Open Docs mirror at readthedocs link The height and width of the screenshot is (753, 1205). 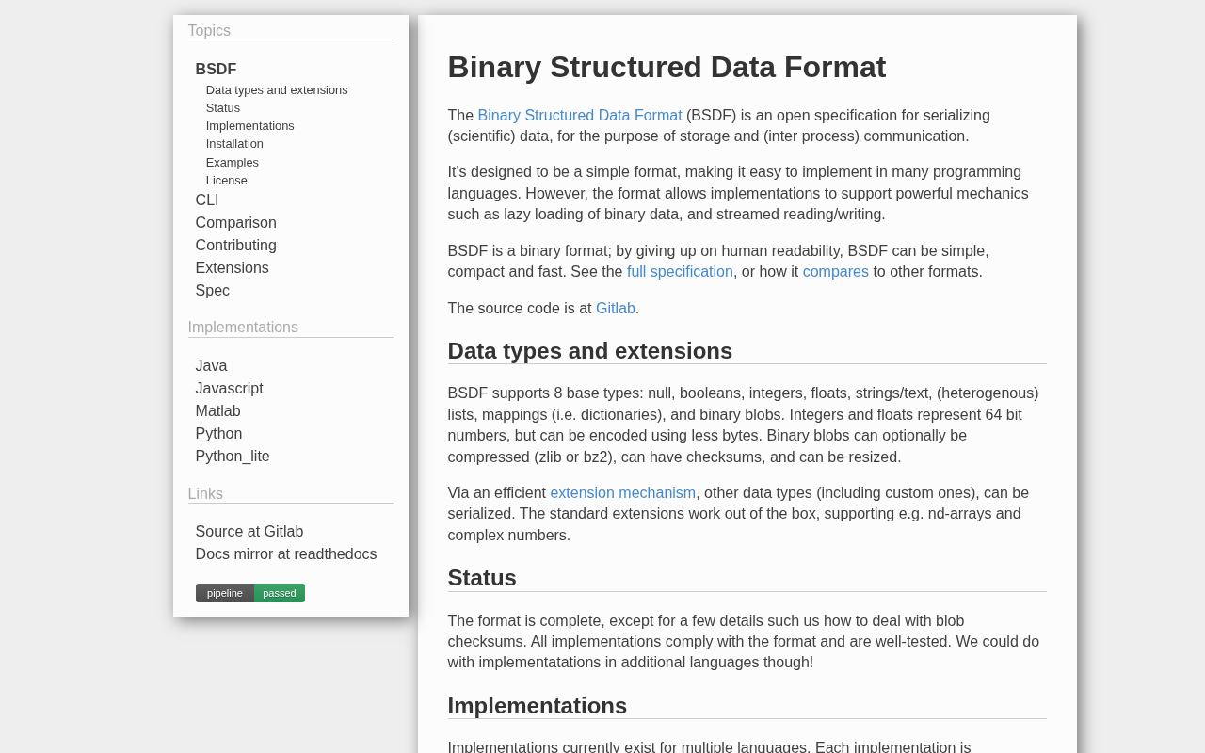tap(286, 554)
